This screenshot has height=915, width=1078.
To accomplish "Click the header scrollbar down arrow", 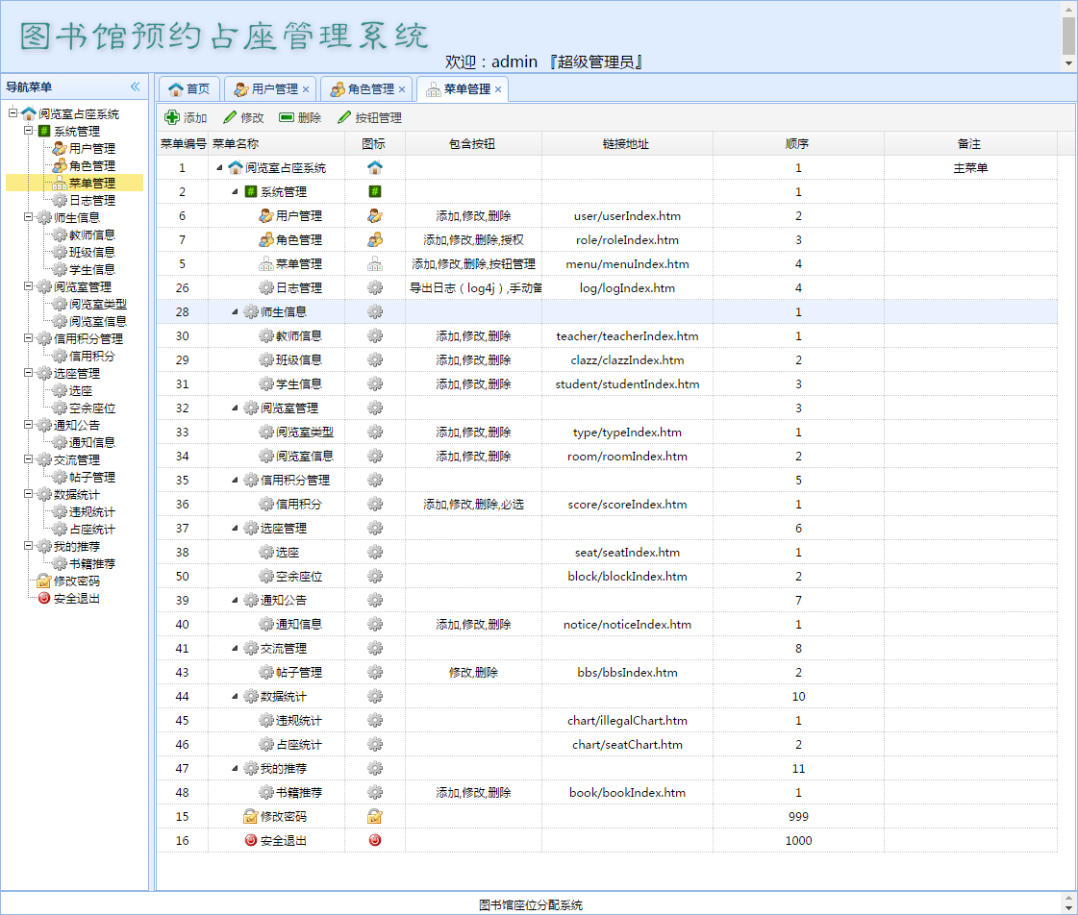I will point(1069,63).
